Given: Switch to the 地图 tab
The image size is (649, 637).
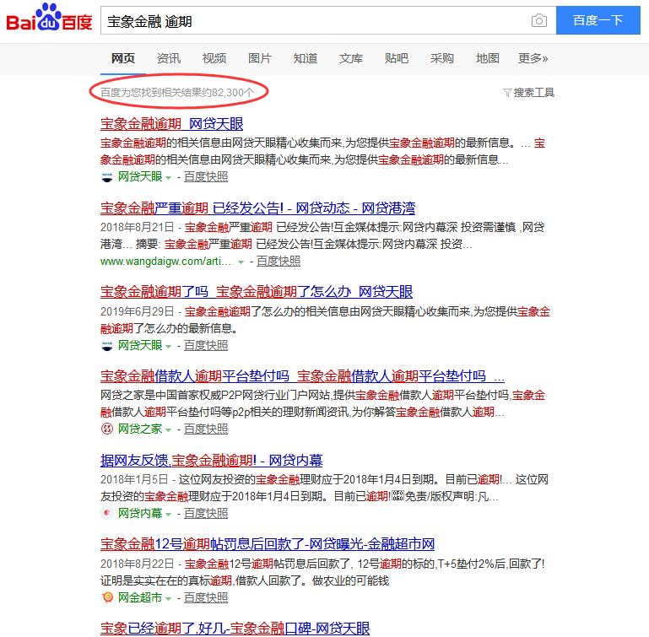Looking at the screenshot, I should click(x=487, y=58).
